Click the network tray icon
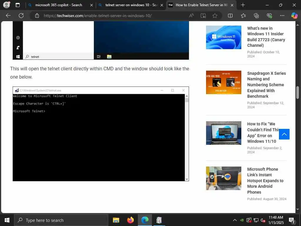Image resolution: width=301 pixels, height=226 pixels. [x=256, y=220]
